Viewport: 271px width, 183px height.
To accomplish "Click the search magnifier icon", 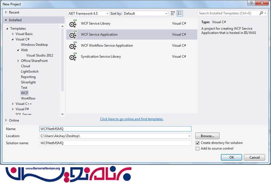I will [x=261, y=13].
